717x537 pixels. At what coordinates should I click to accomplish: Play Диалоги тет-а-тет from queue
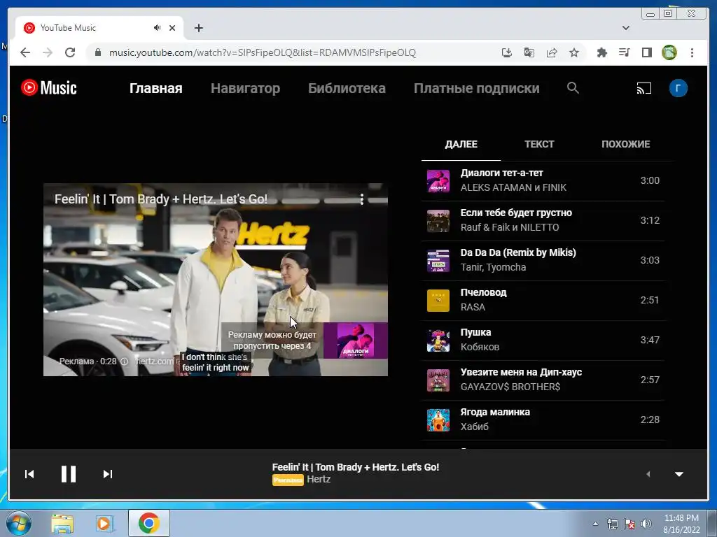click(543, 181)
